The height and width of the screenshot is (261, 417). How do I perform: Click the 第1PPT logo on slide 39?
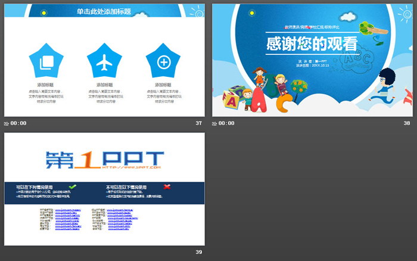[x=104, y=159]
